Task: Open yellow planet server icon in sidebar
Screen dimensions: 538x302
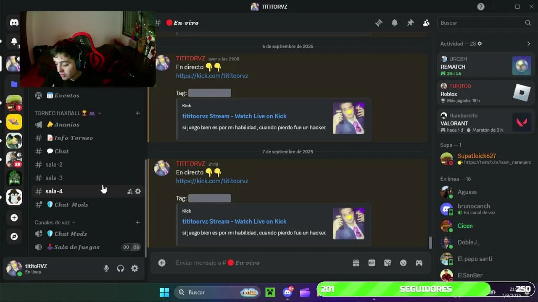Action: click(14, 122)
